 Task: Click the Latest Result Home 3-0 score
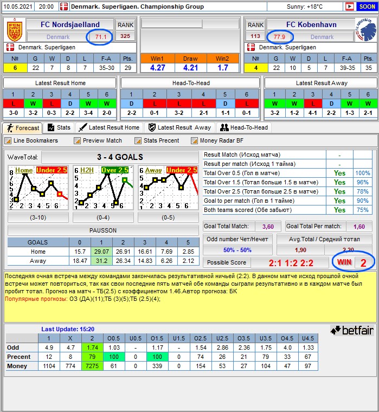[x=14, y=113]
